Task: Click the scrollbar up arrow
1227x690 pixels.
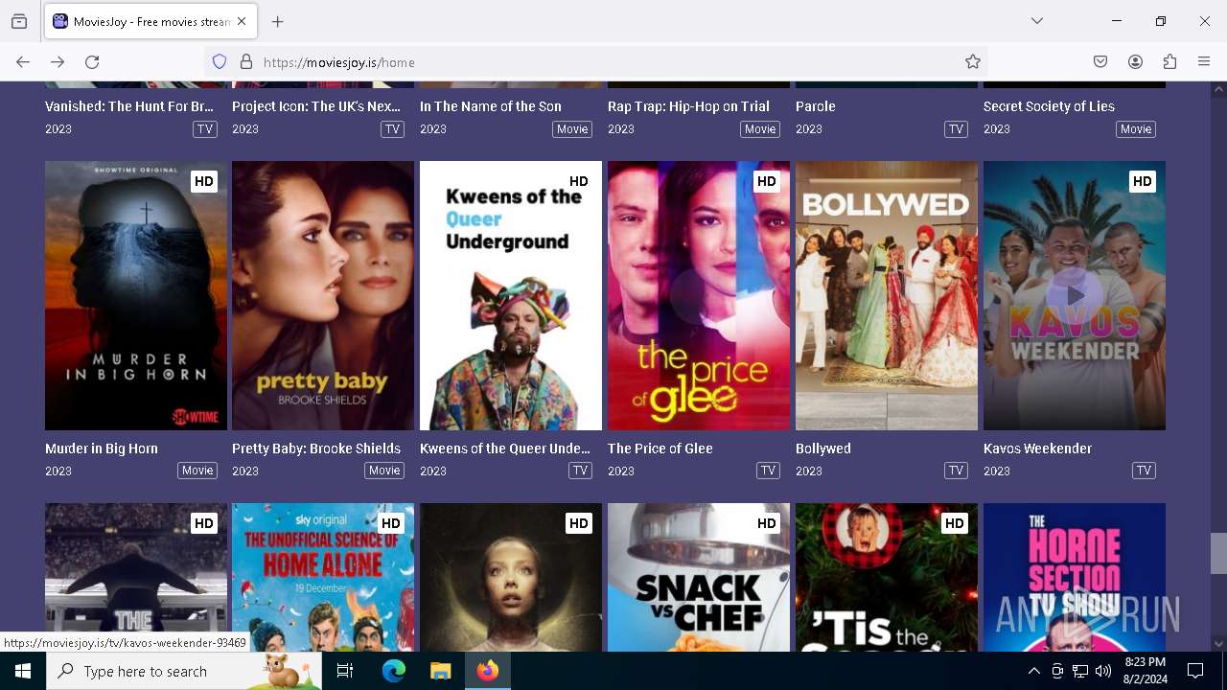Action: [x=1218, y=90]
